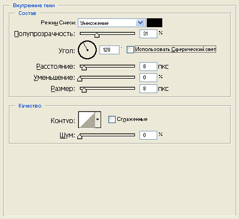Click the Контур contour preview thumbnail
This screenshot has height=219, width=239.
(x=87, y=120)
